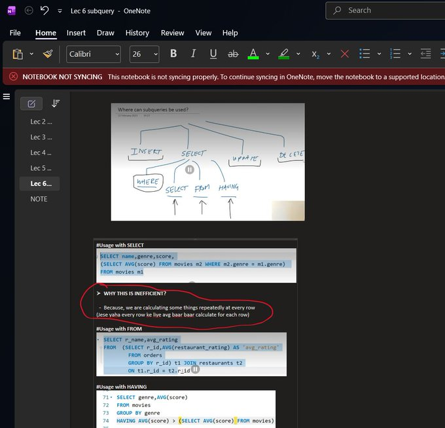Click the '#Usage with SELECT' heading
Viewport: 445px width, 428px height.
click(120, 245)
